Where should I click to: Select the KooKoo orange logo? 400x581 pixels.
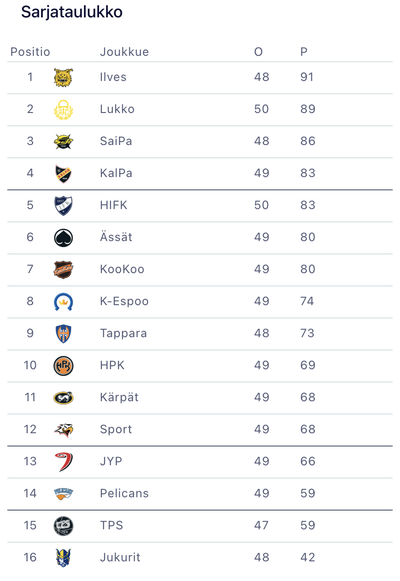(63, 270)
